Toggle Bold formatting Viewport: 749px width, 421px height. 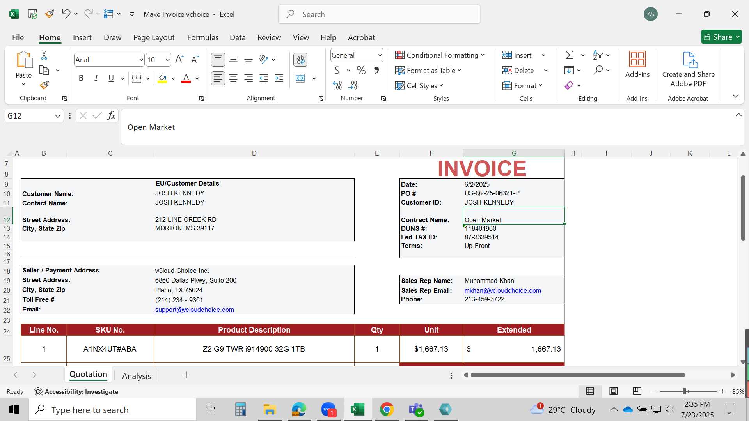pyautogui.click(x=81, y=78)
